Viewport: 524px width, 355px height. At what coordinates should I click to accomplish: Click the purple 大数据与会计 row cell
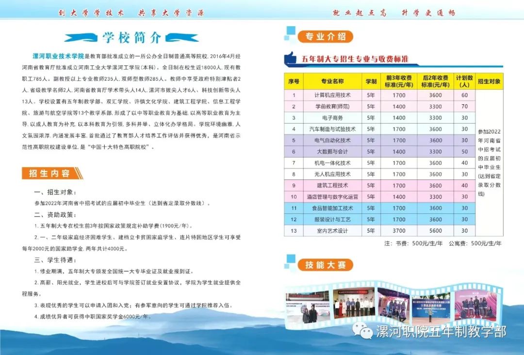pos(332,152)
